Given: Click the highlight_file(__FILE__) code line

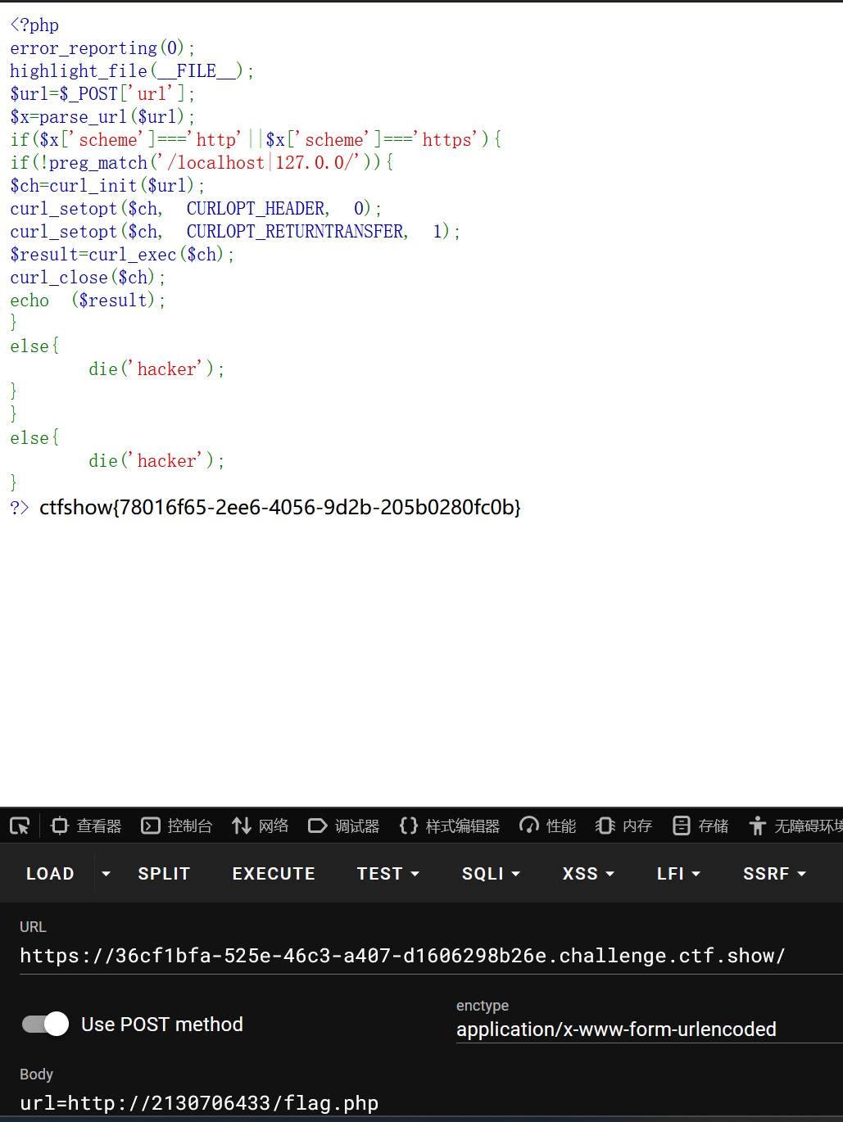Looking at the screenshot, I should 132,71.
